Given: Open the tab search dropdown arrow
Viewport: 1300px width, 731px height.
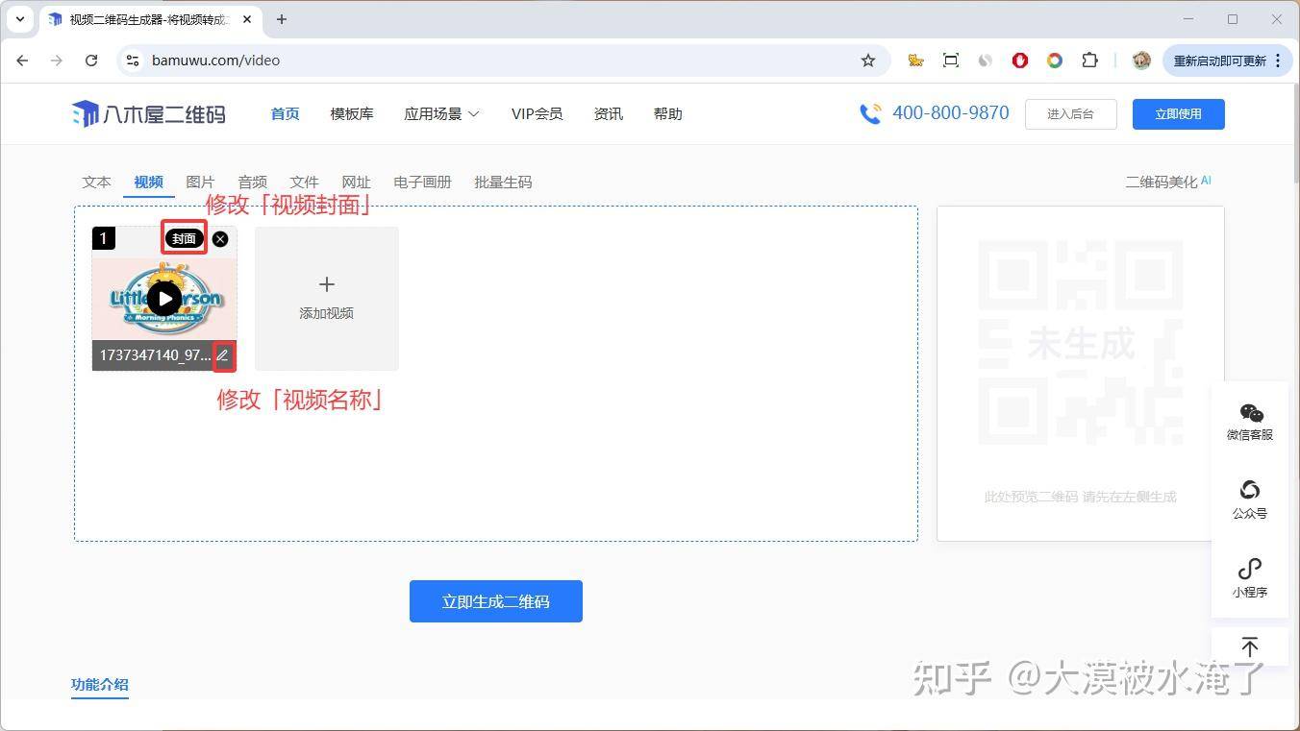Looking at the screenshot, I should pos(20,19).
